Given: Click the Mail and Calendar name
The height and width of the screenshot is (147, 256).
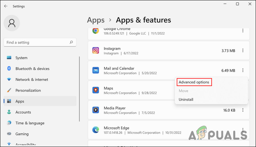Looking at the screenshot, I should [119, 68].
